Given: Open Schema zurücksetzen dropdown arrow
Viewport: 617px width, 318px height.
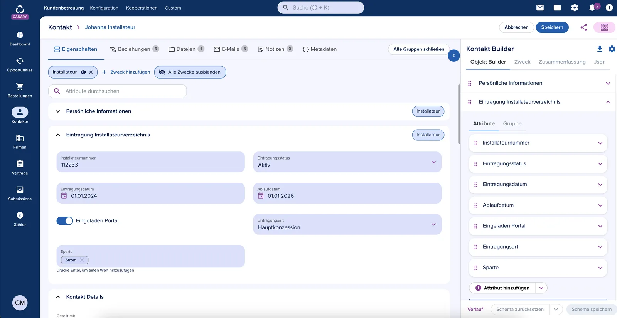Looking at the screenshot, I should (x=556, y=310).
